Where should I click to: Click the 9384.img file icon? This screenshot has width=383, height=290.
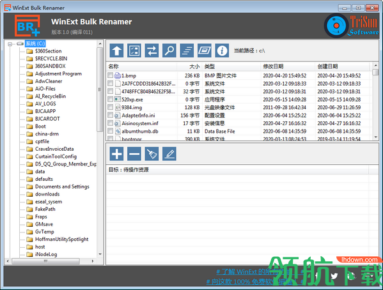(118, 107)
